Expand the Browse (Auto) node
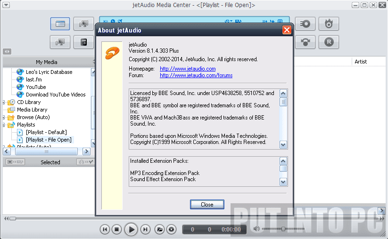 click(4, 117)
